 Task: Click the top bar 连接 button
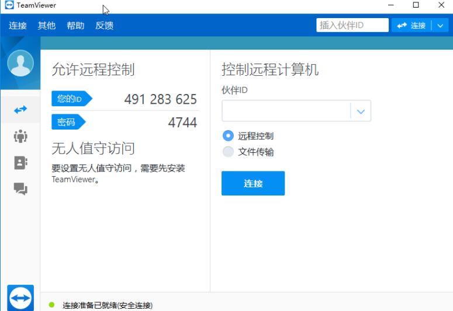411,26
